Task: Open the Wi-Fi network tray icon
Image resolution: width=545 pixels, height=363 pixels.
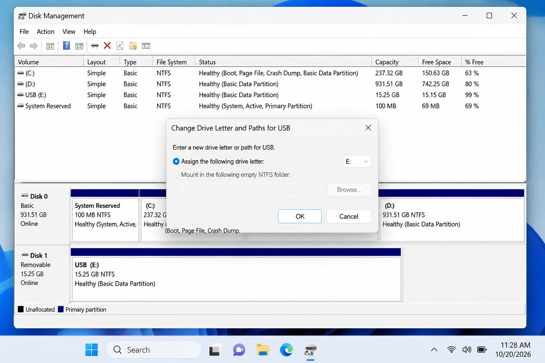Action: tap(451, 350)
